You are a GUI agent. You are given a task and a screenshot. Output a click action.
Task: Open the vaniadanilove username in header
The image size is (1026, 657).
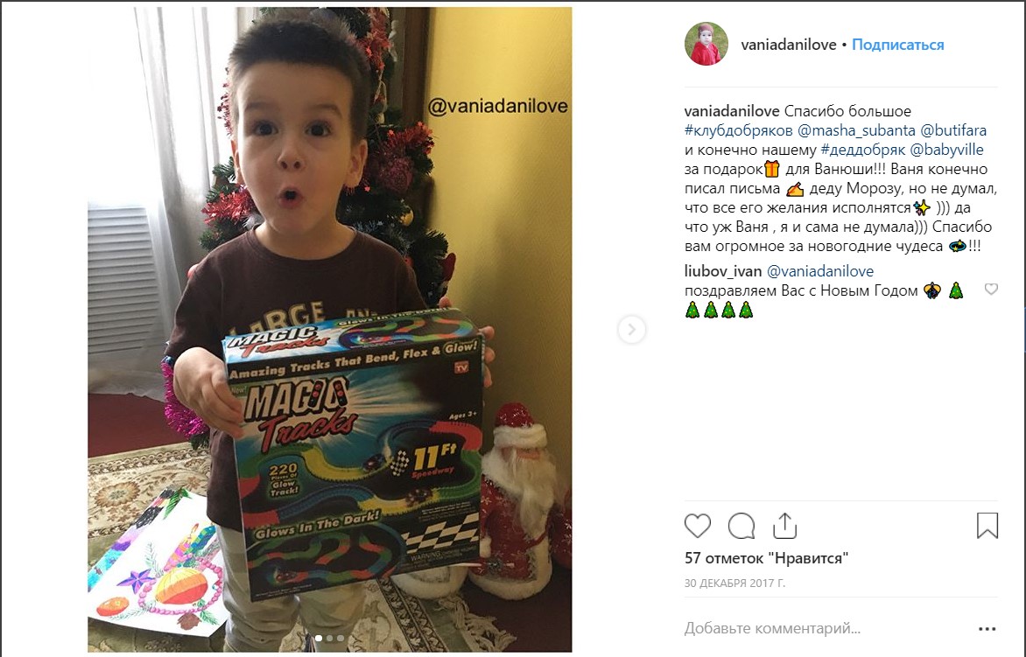[x=789, y=45]
